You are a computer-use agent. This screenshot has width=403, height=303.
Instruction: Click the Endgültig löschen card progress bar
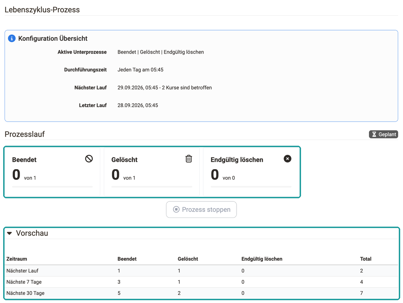click(x=251, y=187)
